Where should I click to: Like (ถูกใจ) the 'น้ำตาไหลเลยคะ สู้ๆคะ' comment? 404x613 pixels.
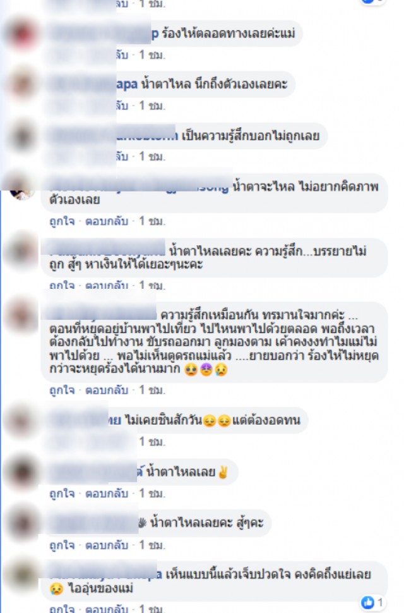tap(62, 545)
